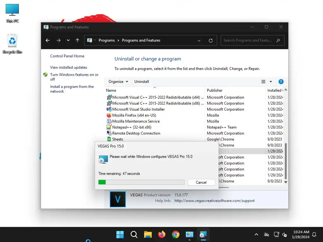Open taskbar Search
This screenshot has width=323, height=242.
(134, 234)
